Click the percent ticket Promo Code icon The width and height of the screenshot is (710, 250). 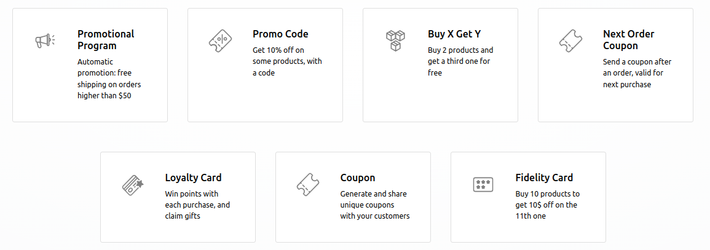coord(220,41)
